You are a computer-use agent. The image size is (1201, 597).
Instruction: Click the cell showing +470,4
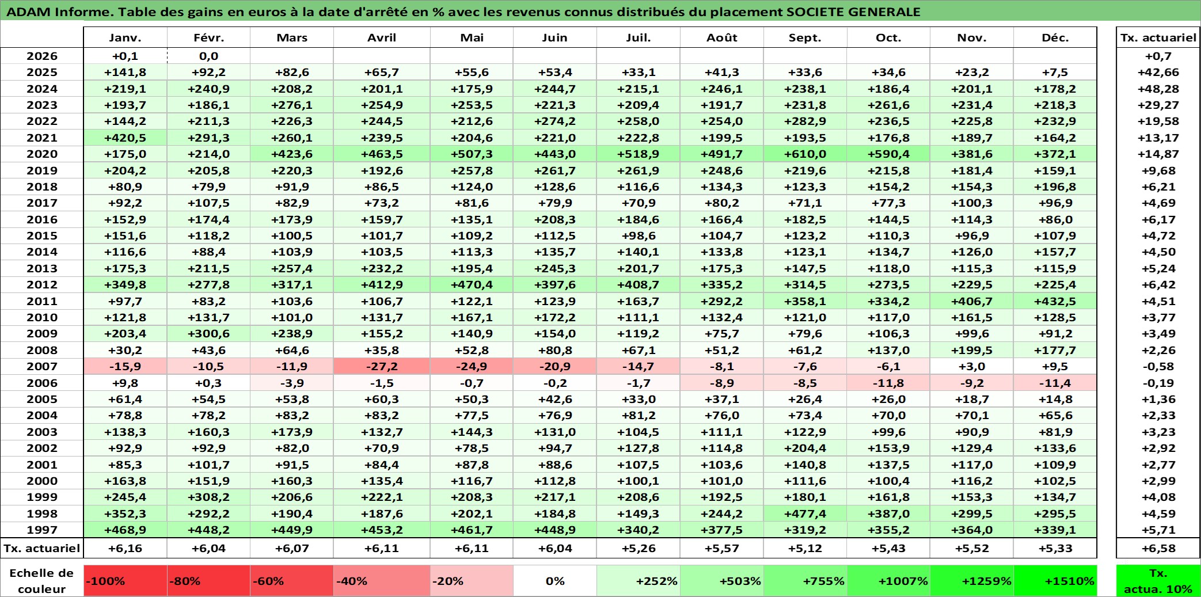click(x=472, y=284)
